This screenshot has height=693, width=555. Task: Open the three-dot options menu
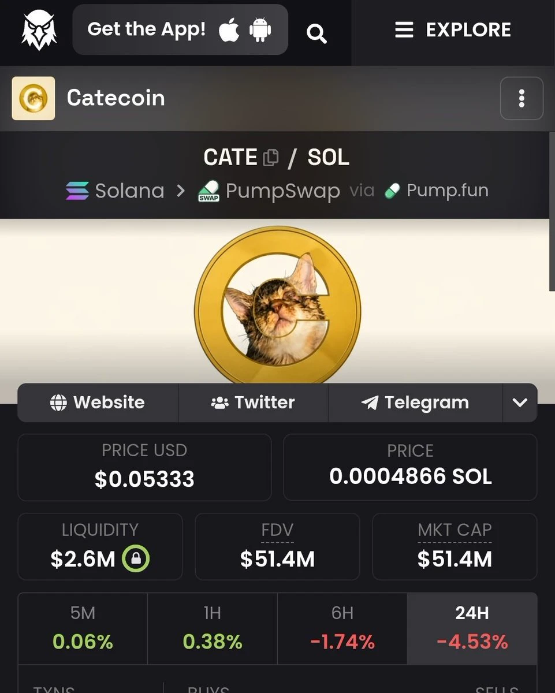tap(522, 98)
